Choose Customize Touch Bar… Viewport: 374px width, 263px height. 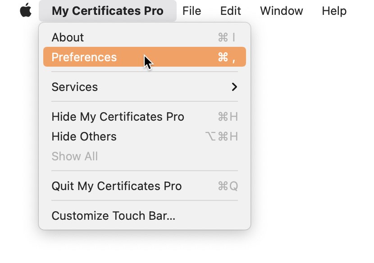point(145,216)
